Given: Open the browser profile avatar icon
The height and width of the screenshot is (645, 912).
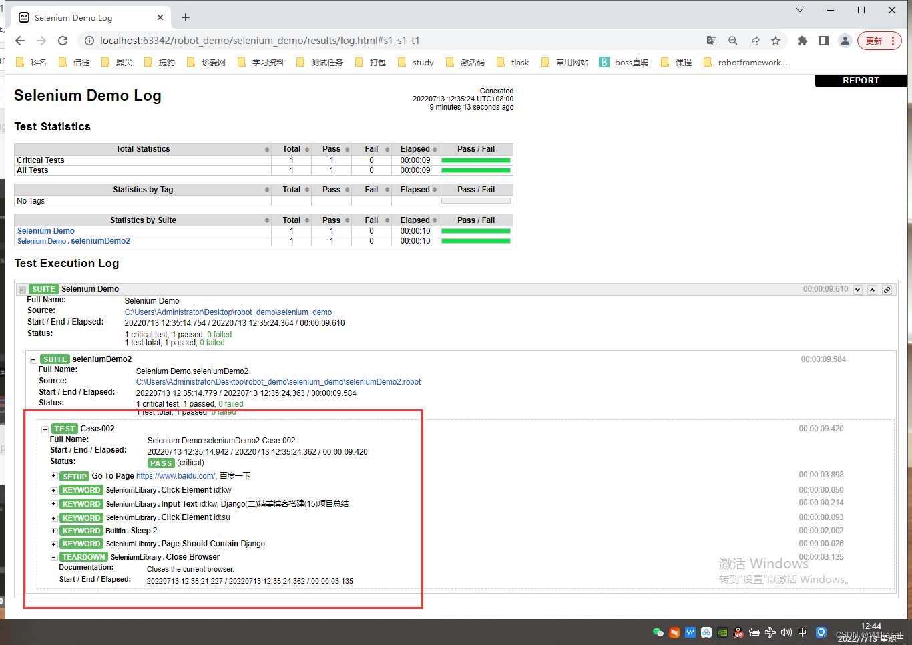Looking at the screenshot, I should (845, 41).
